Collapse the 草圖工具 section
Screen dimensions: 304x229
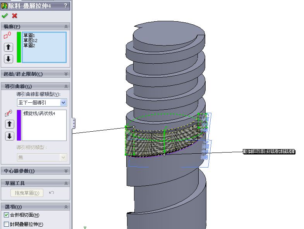(66, 183)
